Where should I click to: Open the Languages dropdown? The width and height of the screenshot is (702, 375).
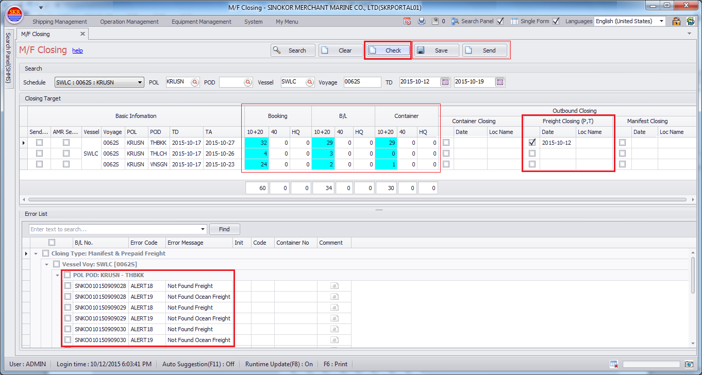click(662, 21)
